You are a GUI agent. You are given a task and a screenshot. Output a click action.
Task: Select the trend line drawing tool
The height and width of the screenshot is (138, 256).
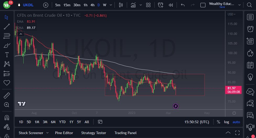[7, 26]
